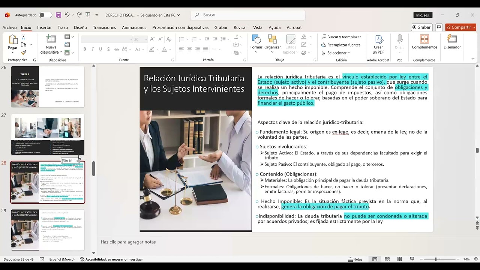Collapse the ribbon chevron

click(x=473, y=59)
